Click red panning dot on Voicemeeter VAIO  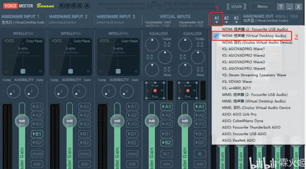coord(155,91)
